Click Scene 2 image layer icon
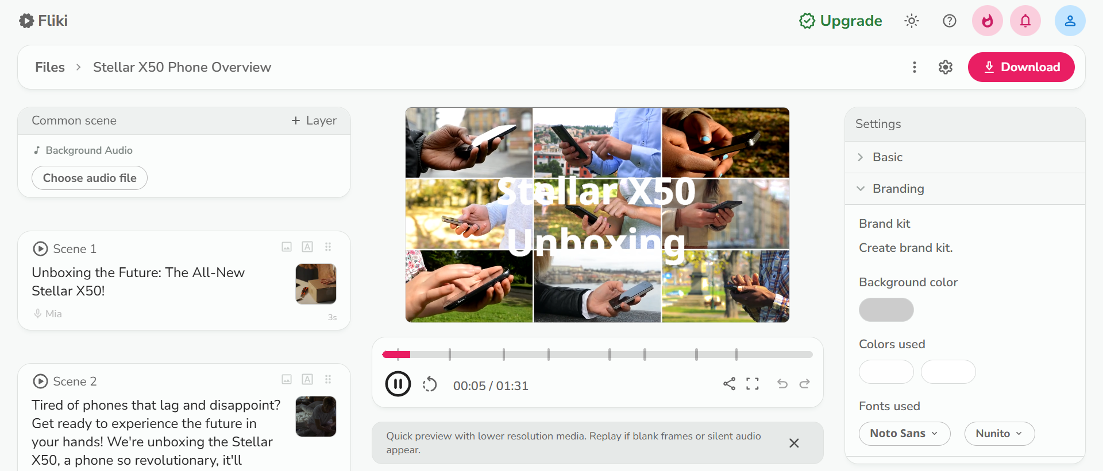Screen dimensions: 1103x471 point(287,379)
